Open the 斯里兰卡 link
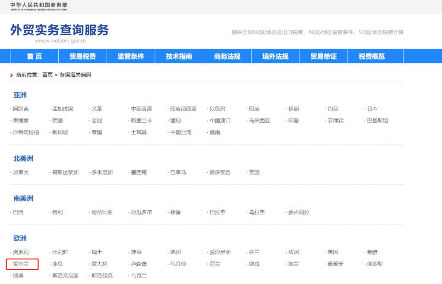This screenshot has width=442, height=284. click(141, 121)
